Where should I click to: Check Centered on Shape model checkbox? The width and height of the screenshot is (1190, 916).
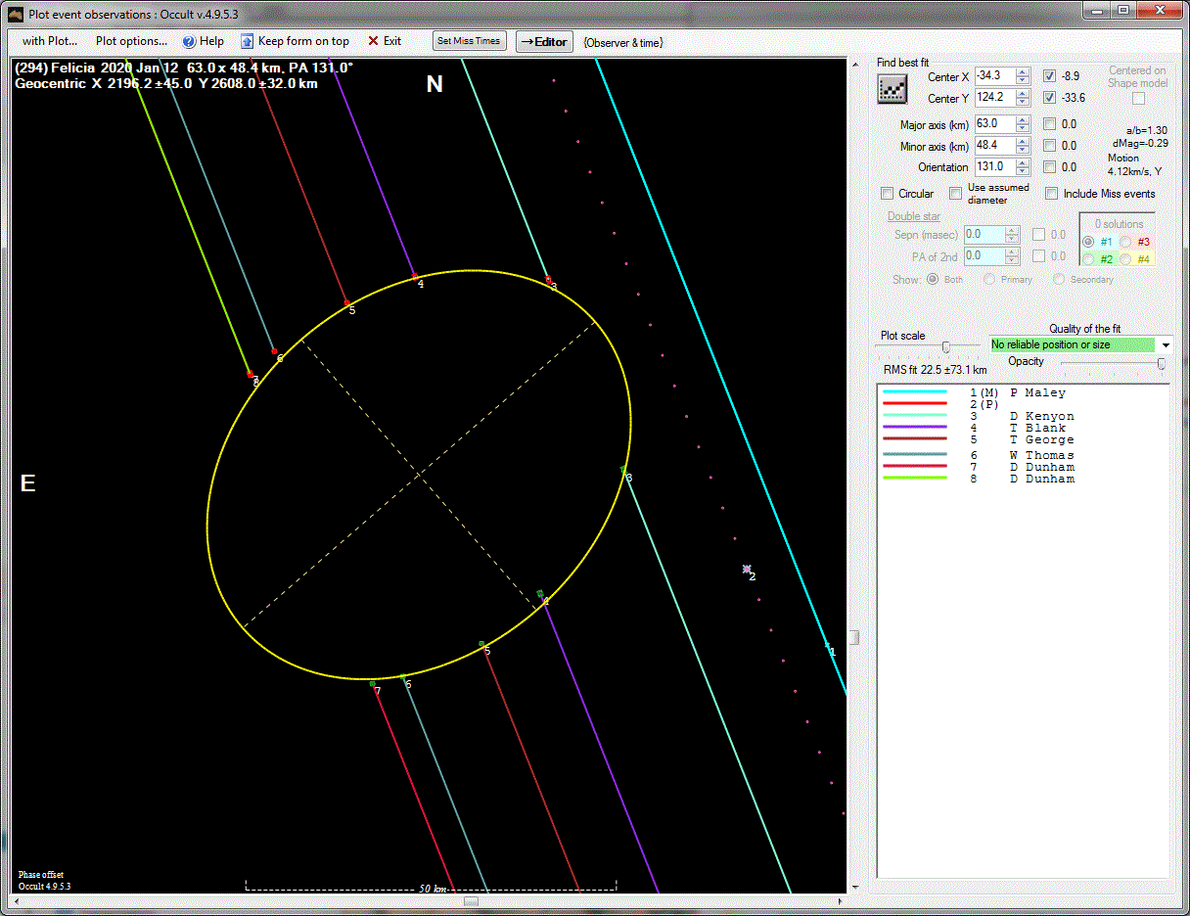tap(1138, 98)
